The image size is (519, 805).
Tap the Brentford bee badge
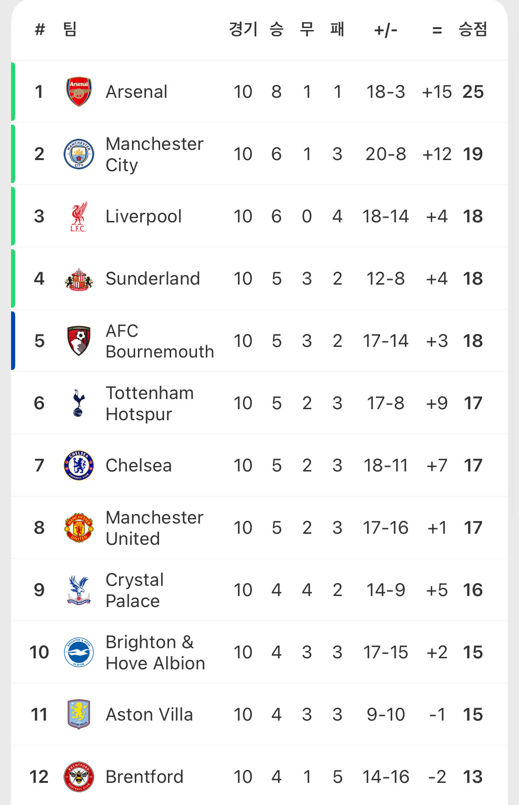(x=79, y=777)
